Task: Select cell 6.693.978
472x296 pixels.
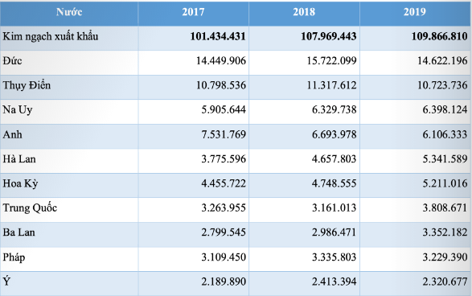Action: pos(335,134)
